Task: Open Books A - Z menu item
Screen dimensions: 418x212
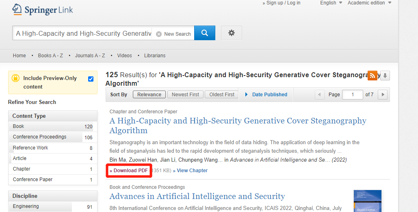Action: coord(50,56)
